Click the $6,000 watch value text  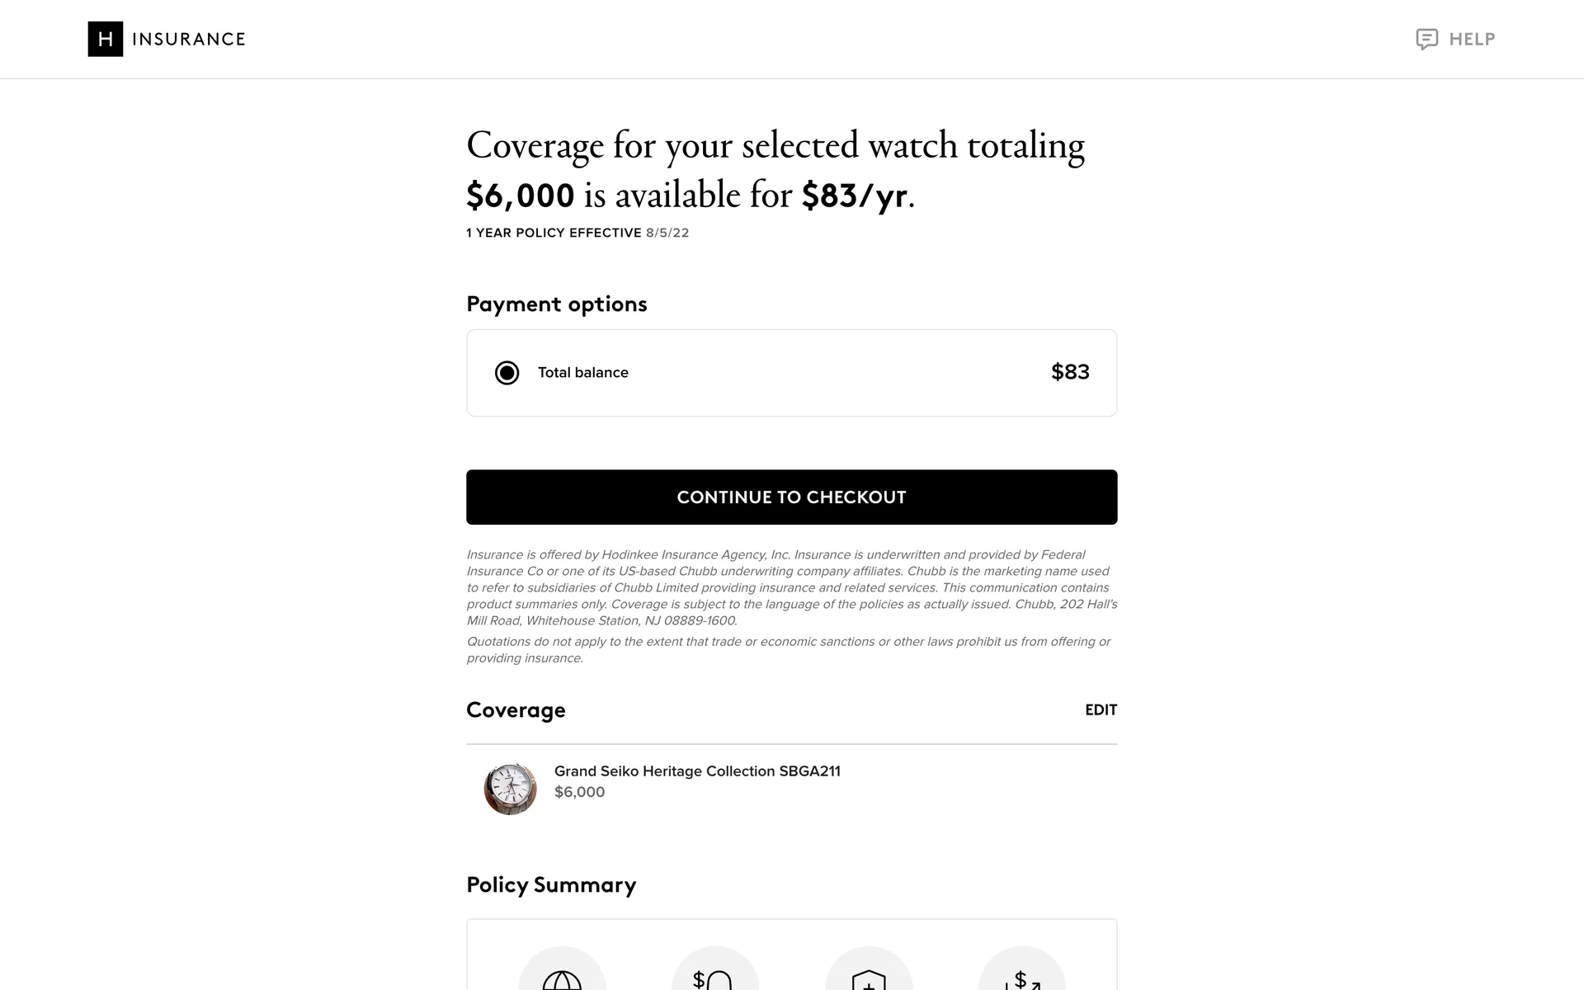[x=579, y=792]
